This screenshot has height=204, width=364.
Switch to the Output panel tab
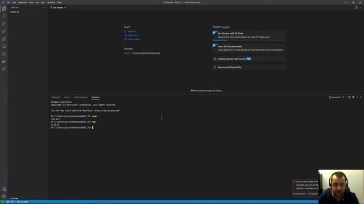pos(67,97)
